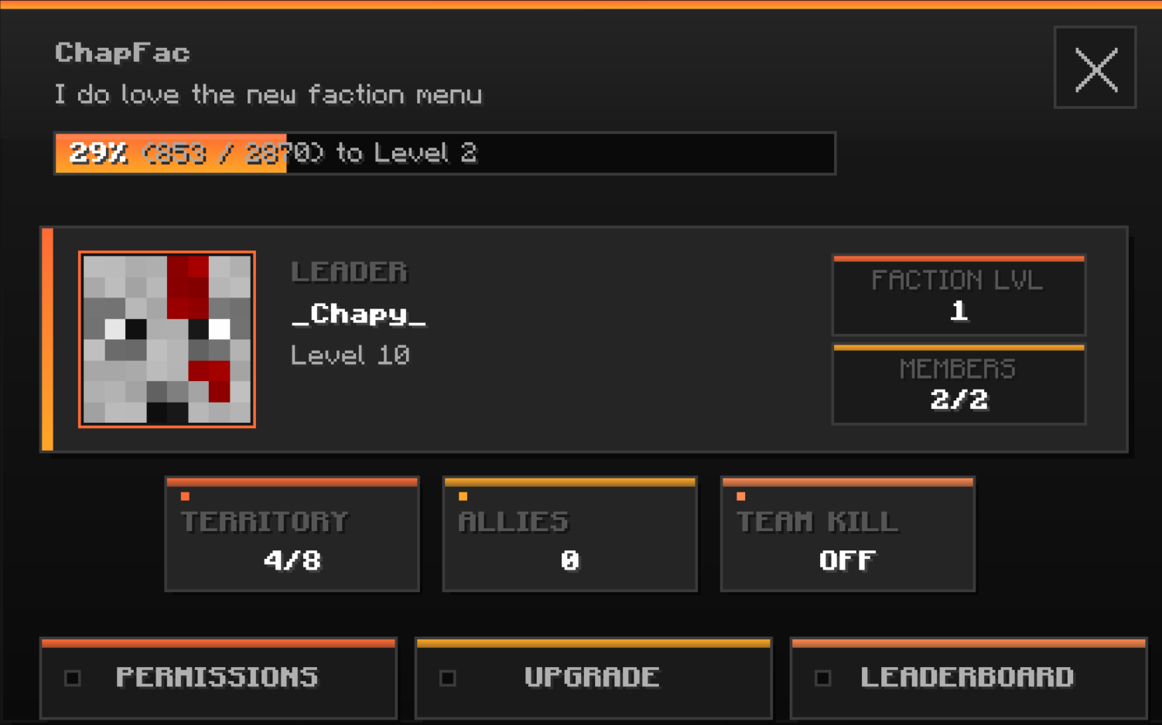Image resolution: width=1162 pixels, height=725 pixels.
Task: Select the Faction LVL stat box
Action: 959,295
